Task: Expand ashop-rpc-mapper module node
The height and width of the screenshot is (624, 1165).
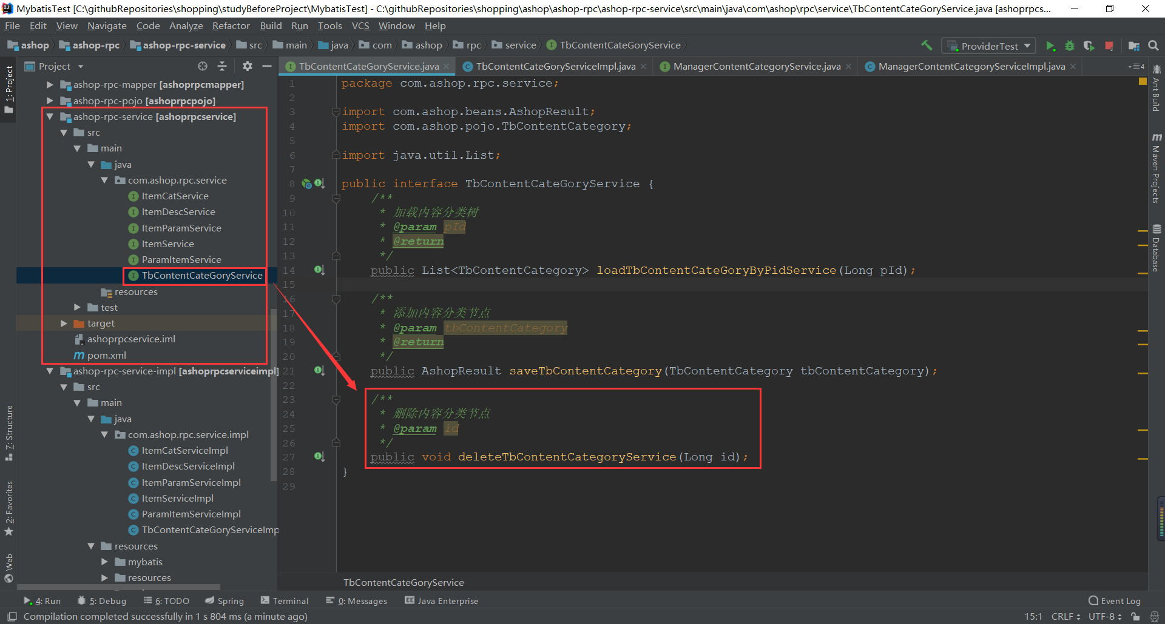Action: [50, 85]
